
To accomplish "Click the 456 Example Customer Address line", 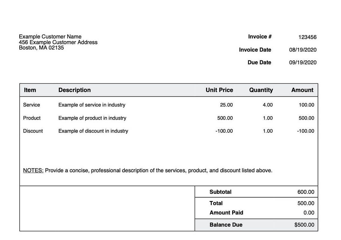I will pyautogui.click(x=58, y=42).
